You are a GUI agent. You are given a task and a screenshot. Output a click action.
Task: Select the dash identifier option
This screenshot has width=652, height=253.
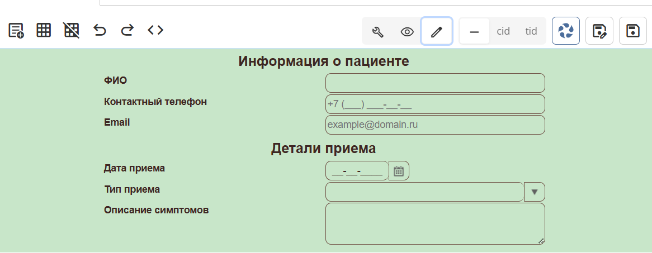click(x=474, y=31)
